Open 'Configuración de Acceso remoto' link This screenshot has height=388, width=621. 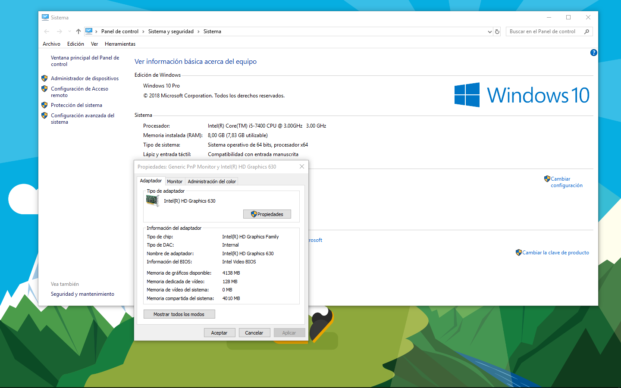(x=79, y=92)
